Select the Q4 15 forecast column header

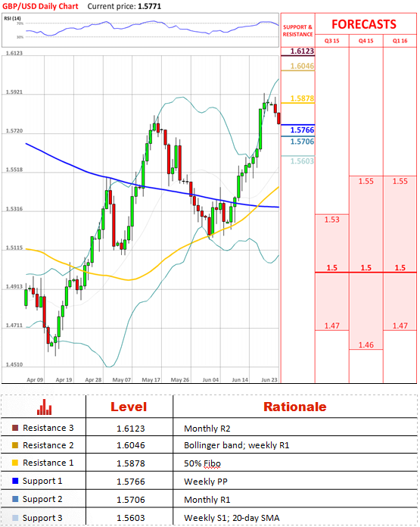click(366, 41)
